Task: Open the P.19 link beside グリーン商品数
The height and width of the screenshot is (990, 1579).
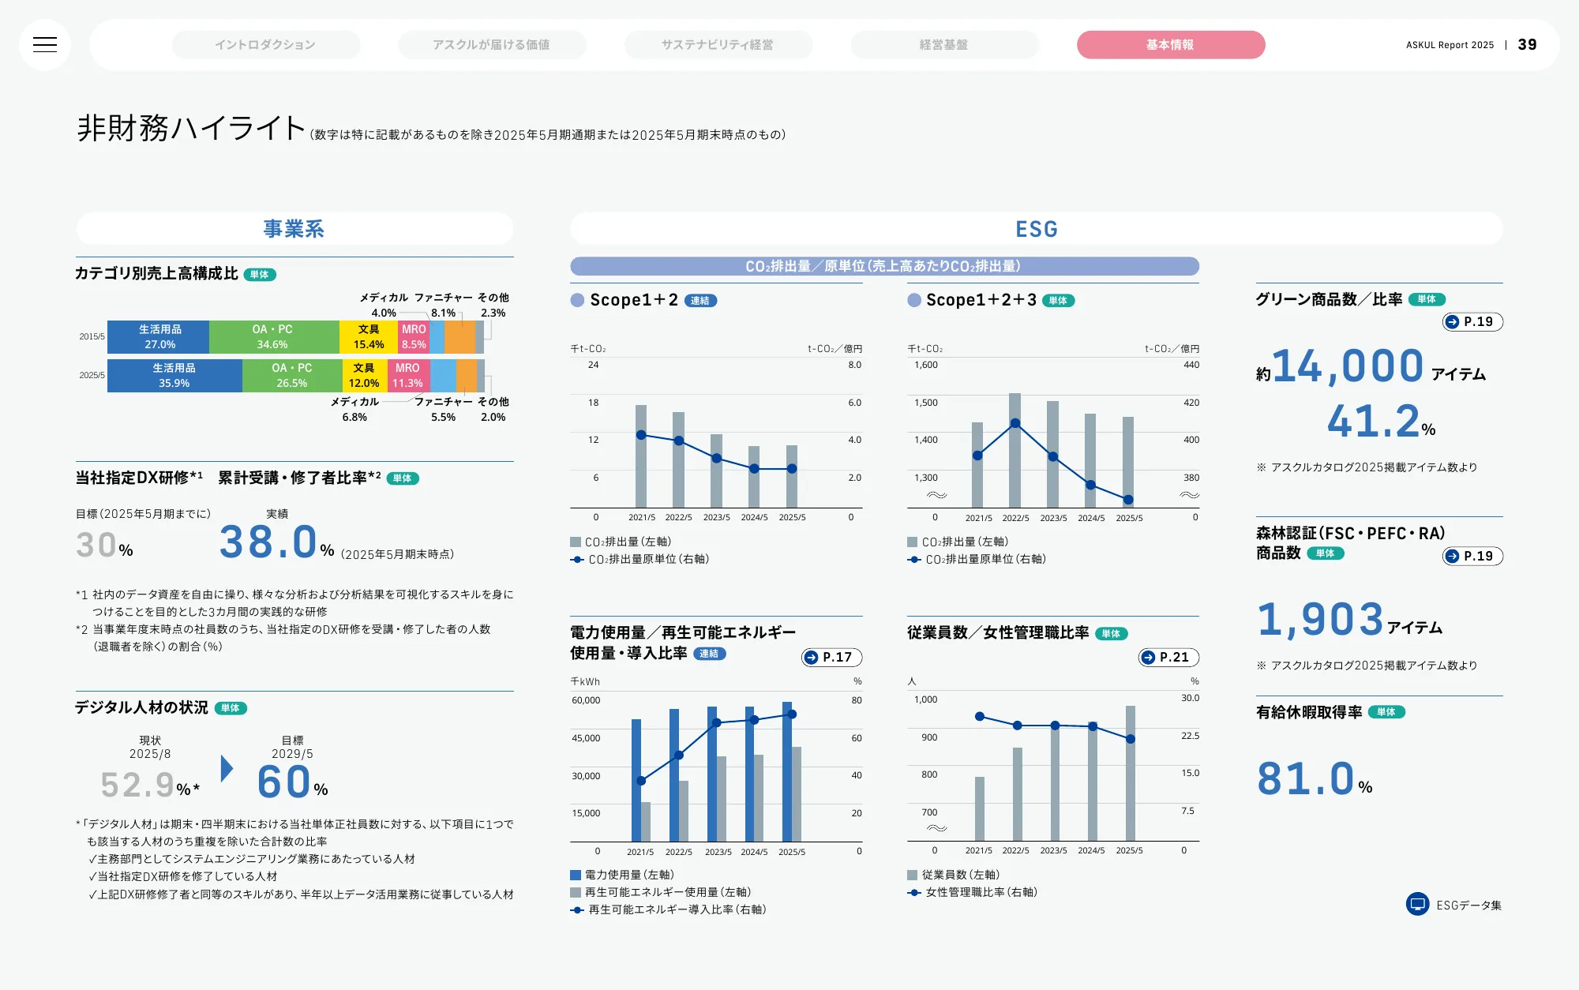Action: pyautogui.click(x=1472, y=322)
